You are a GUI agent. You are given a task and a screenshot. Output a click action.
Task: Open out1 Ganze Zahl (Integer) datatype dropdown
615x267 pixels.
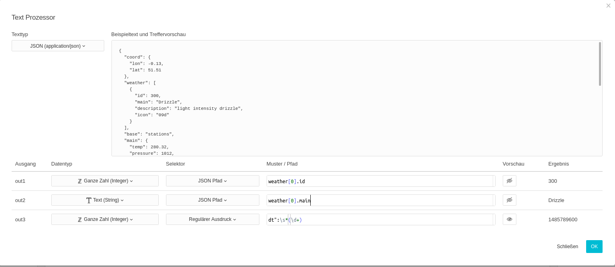coord(105,181)
